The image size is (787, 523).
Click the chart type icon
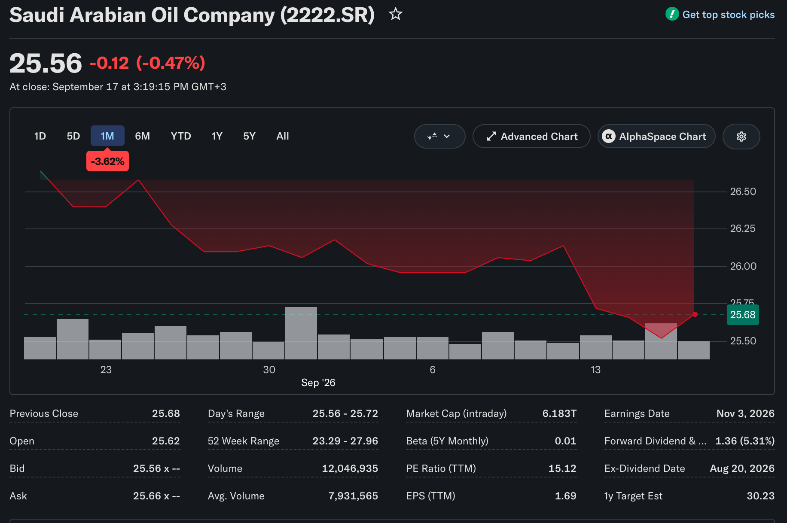point(432,137)
